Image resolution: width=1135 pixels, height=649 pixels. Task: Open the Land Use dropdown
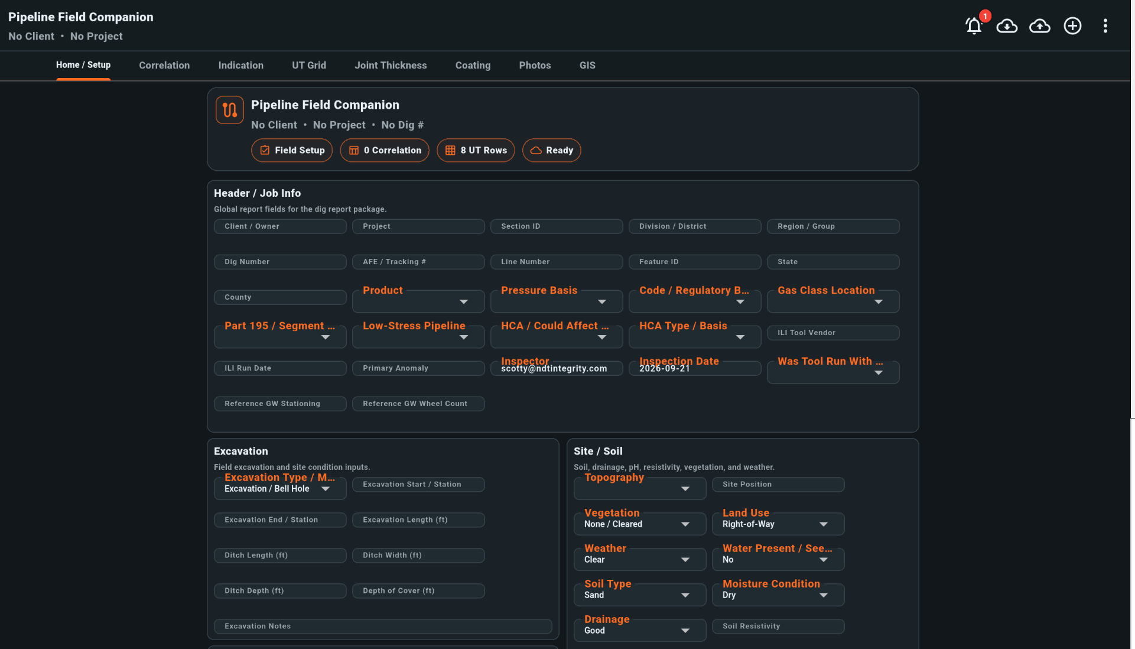[778, 524]
